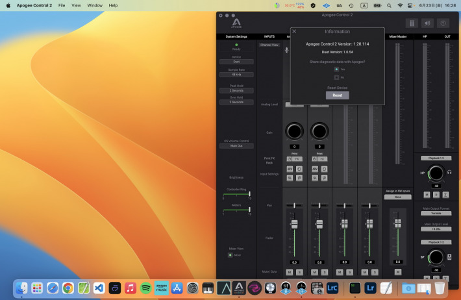The image size is (461, 300).
Task: Open Spotify from the dock
Action: pos(145,288)
